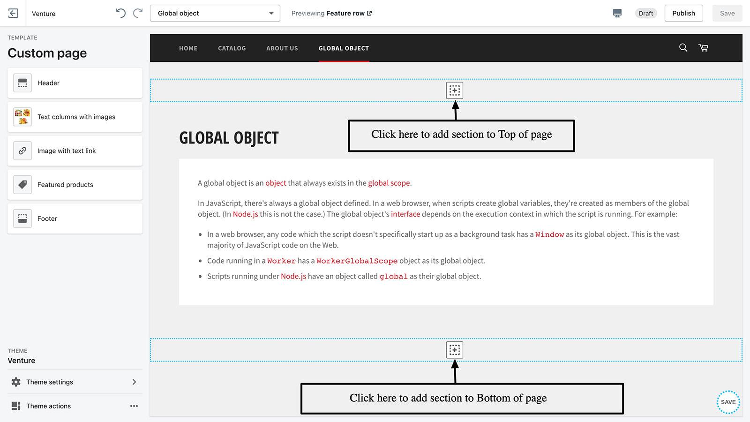Open the shopping cart icon
750x422 pixels.
coord(703,48)
